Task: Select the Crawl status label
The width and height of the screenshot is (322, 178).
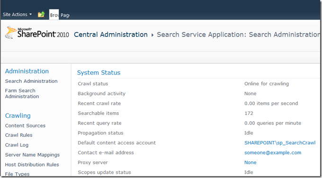Action: click(93, 84)
